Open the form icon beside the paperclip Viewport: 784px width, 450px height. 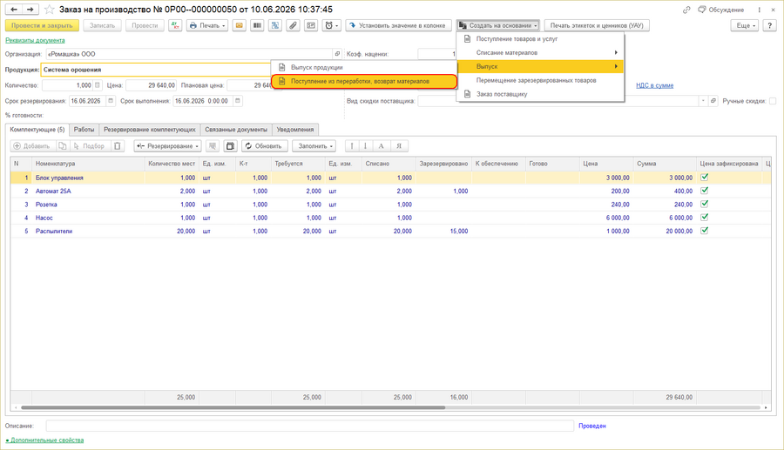coord(311,25)
